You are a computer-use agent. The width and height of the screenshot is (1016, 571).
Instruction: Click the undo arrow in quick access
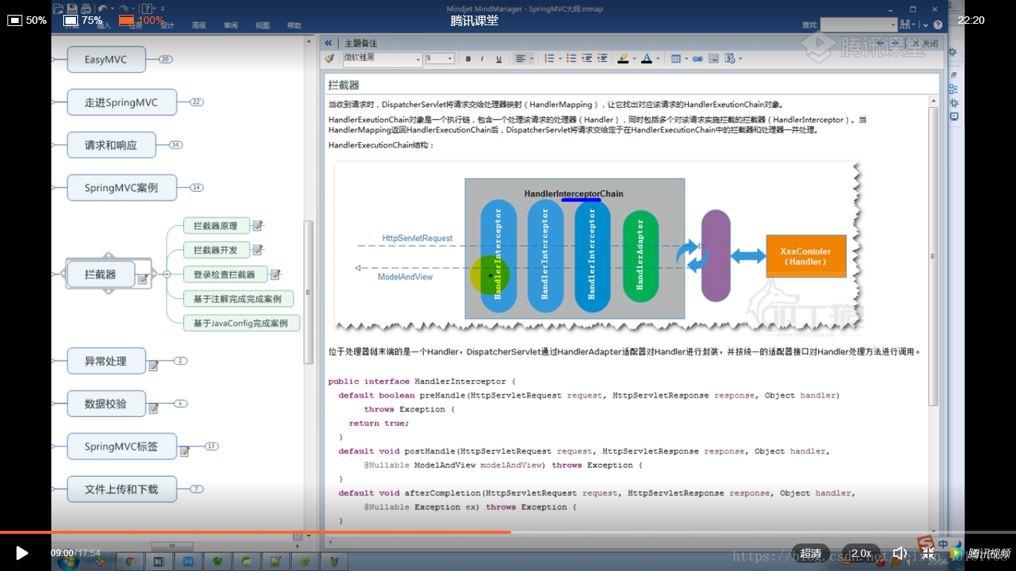102,9
